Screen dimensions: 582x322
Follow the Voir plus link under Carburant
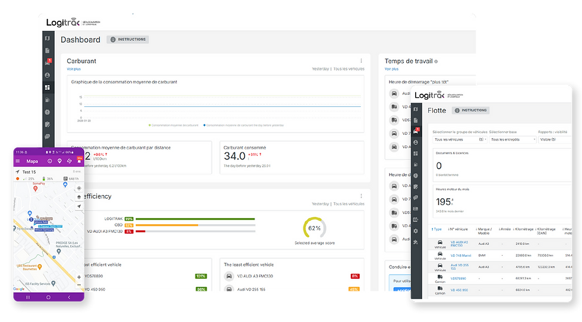pos(74,69)
